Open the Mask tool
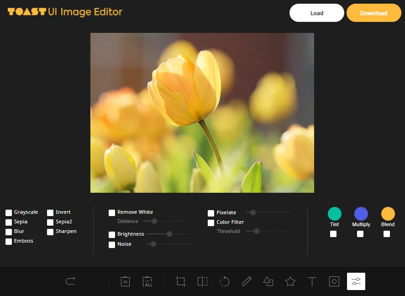This screenshot has height=296, width=405. pos(334,281)
